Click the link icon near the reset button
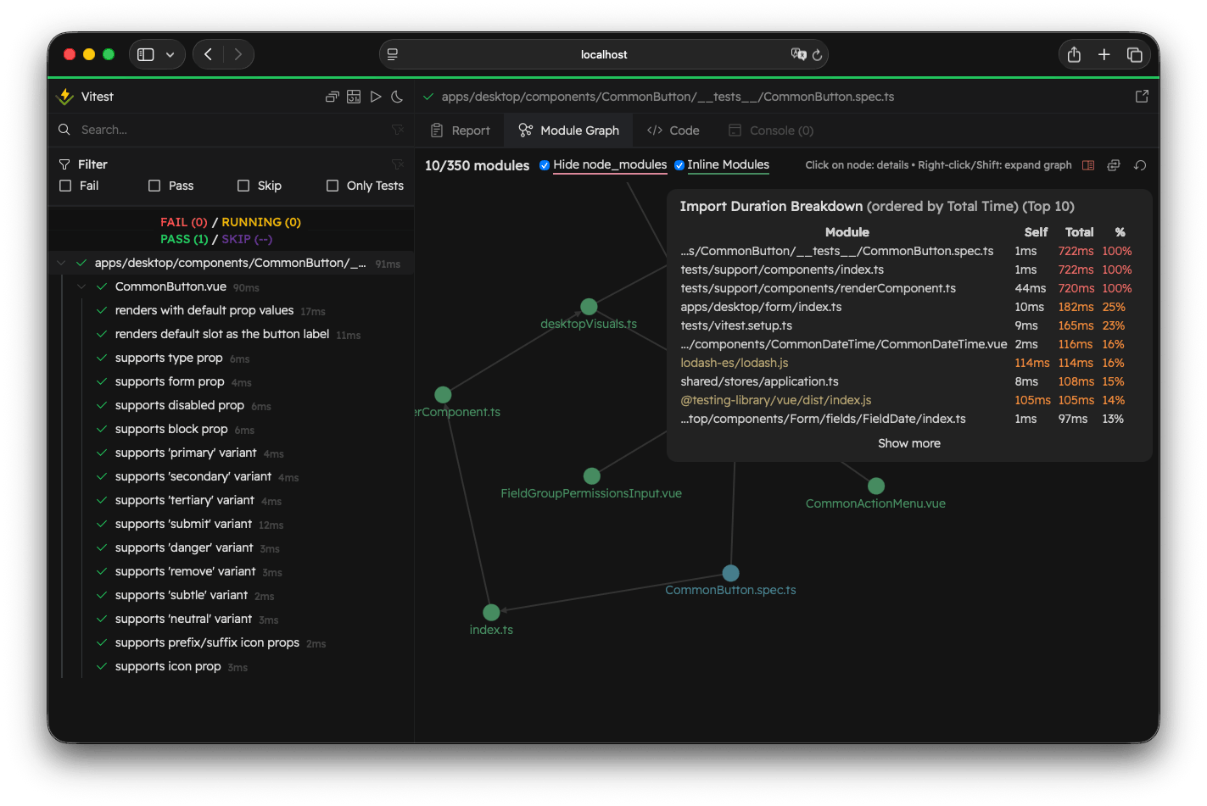This screenshot has height=806, width=1207. (1114, 165)
